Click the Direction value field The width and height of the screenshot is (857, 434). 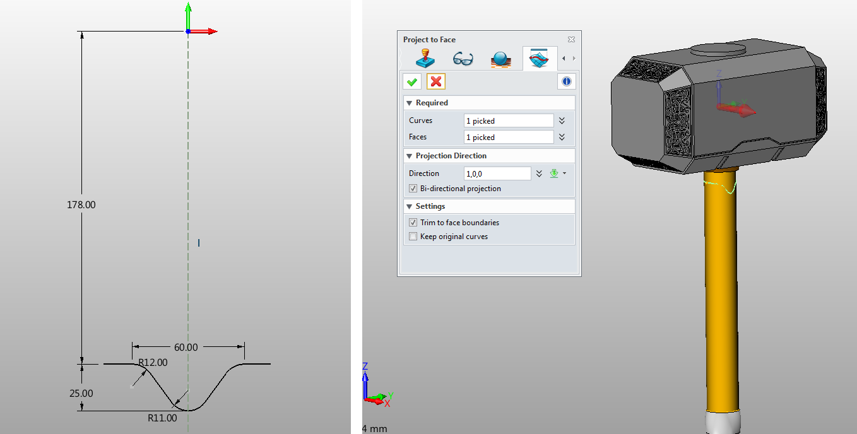[497, 173]
